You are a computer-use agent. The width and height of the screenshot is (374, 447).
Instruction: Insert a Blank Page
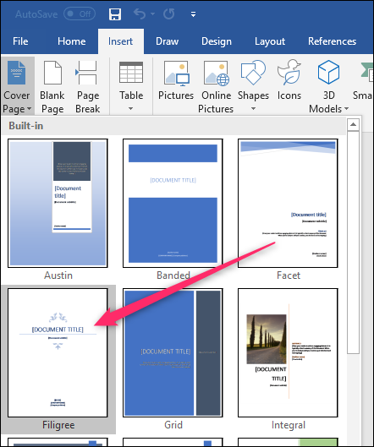52,86
